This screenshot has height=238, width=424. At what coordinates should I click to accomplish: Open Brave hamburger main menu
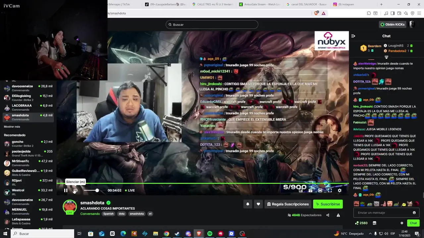419,13
